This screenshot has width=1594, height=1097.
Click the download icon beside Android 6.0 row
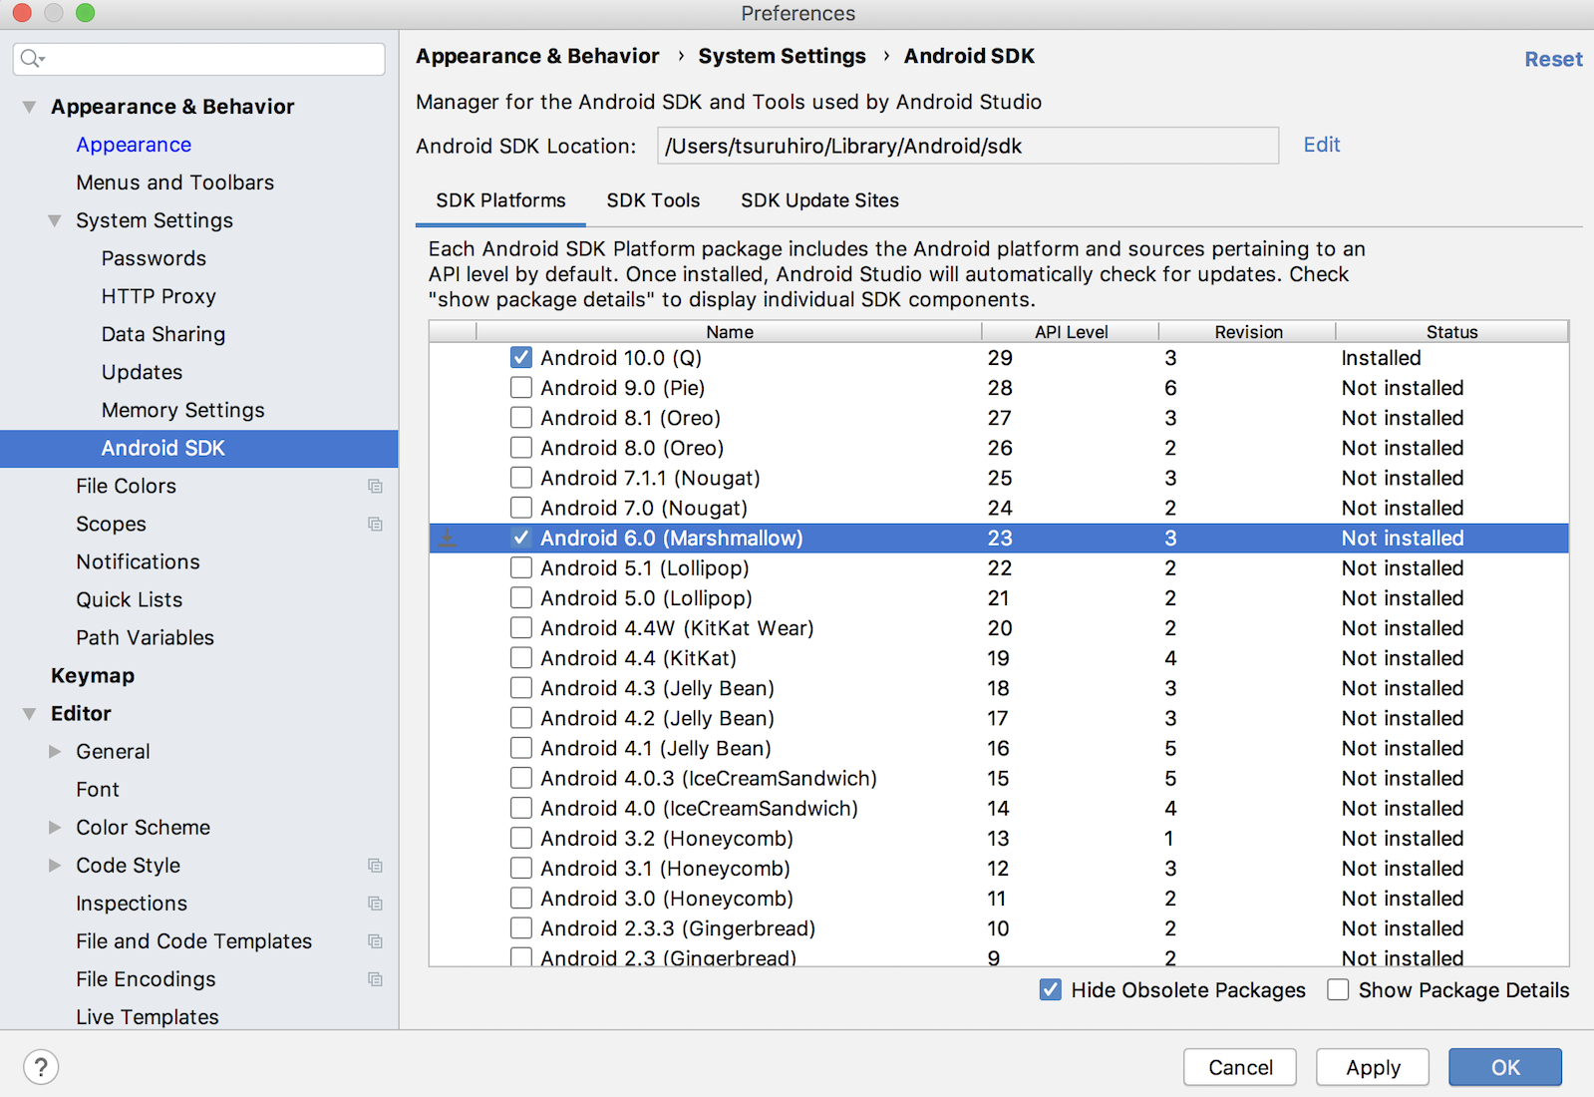tap(448, 539)
